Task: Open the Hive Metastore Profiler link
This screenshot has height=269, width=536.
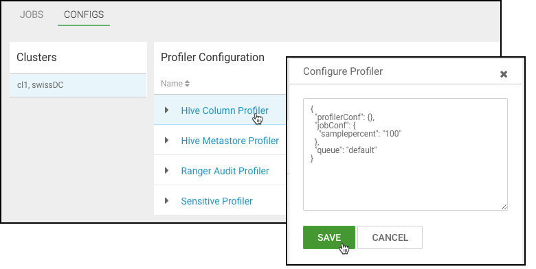Action: coord(230,141)
